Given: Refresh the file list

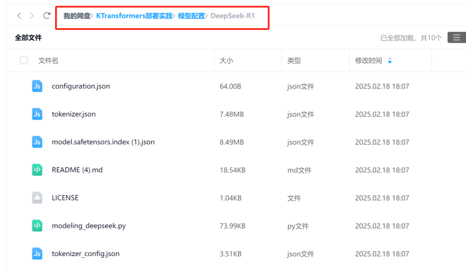Looking at the screenshot, I should (x=47, y=15).
